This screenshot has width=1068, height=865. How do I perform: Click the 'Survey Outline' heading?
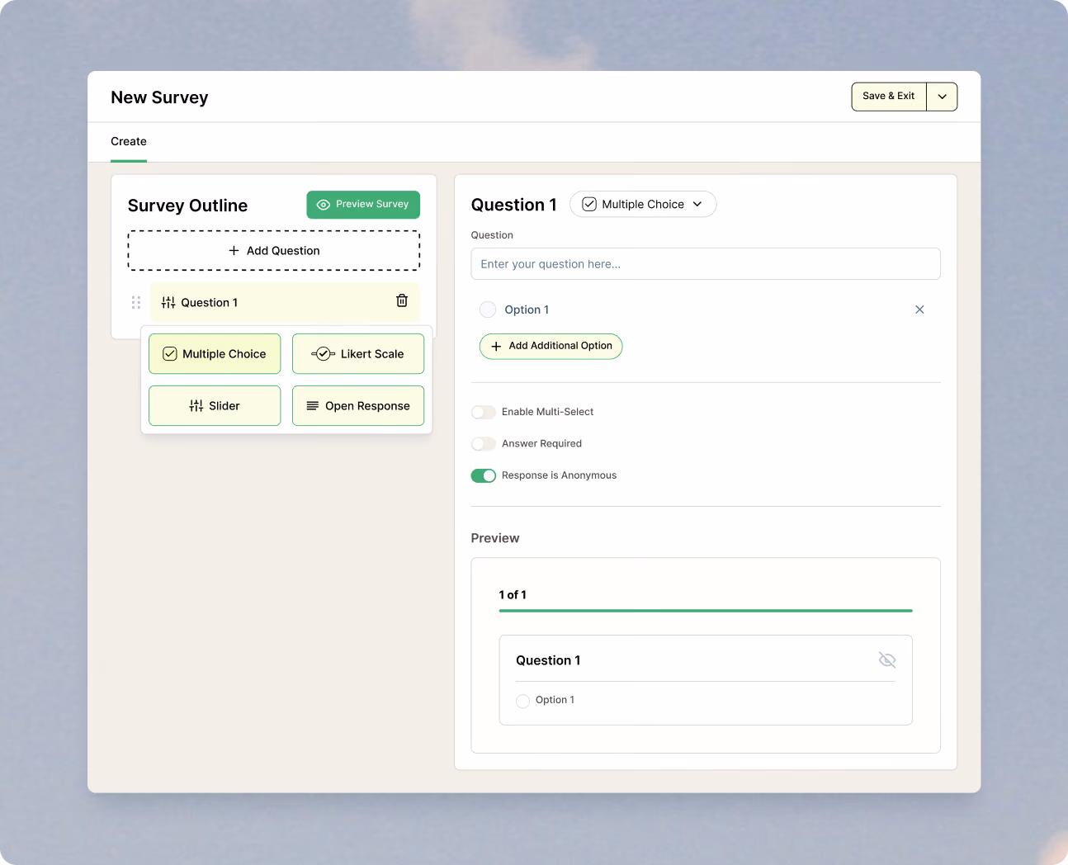[x=187, y=206]
